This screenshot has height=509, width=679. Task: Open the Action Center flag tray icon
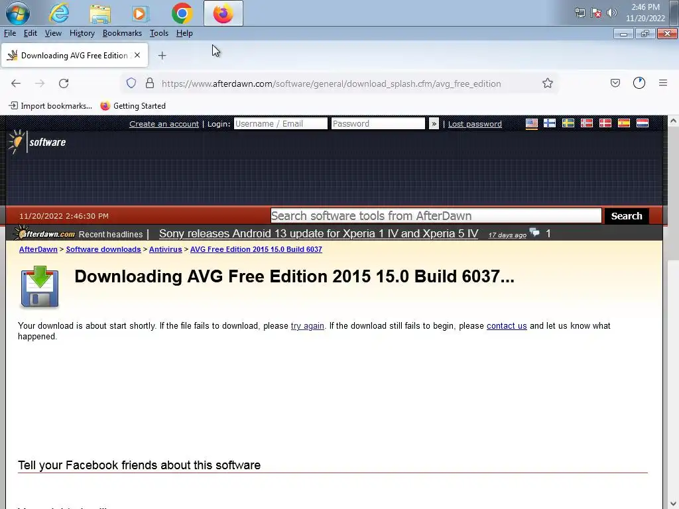596,13
